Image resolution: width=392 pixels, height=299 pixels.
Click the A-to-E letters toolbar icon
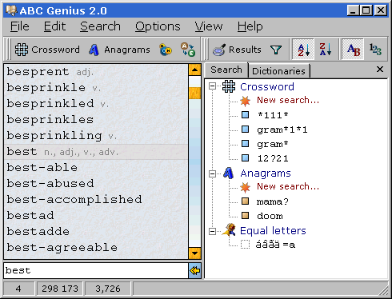[x=188, y=50]
